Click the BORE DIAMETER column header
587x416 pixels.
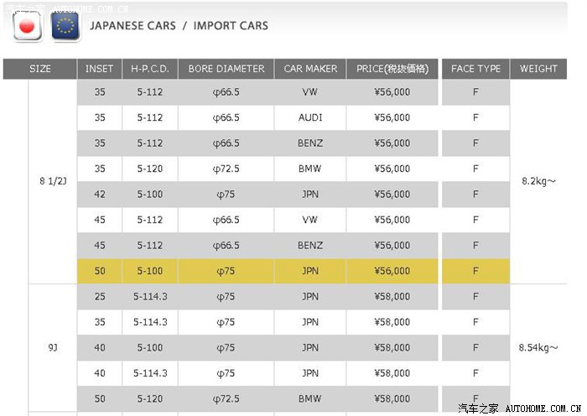tap(226, 69)
